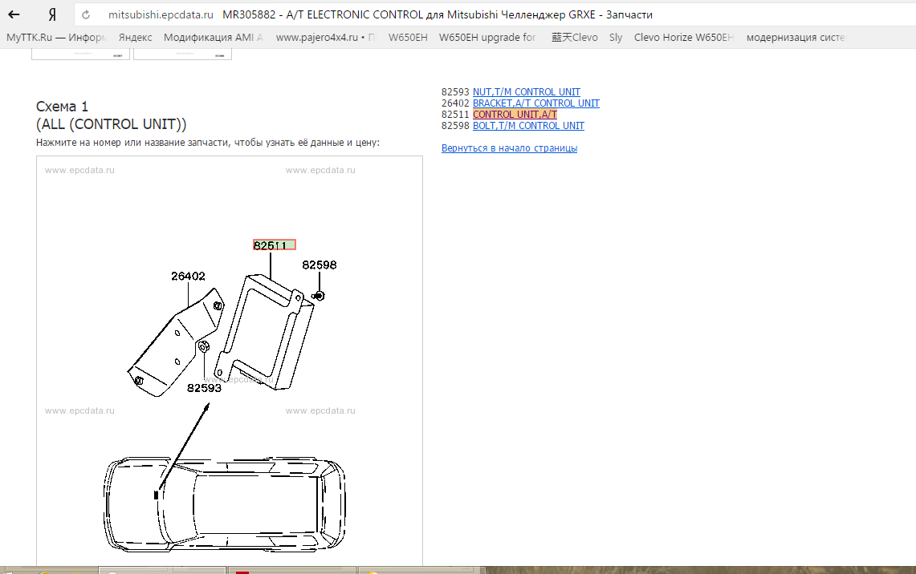Open the Модификация AMI bookmark
The image size is (916, 574).
[213, 38]
